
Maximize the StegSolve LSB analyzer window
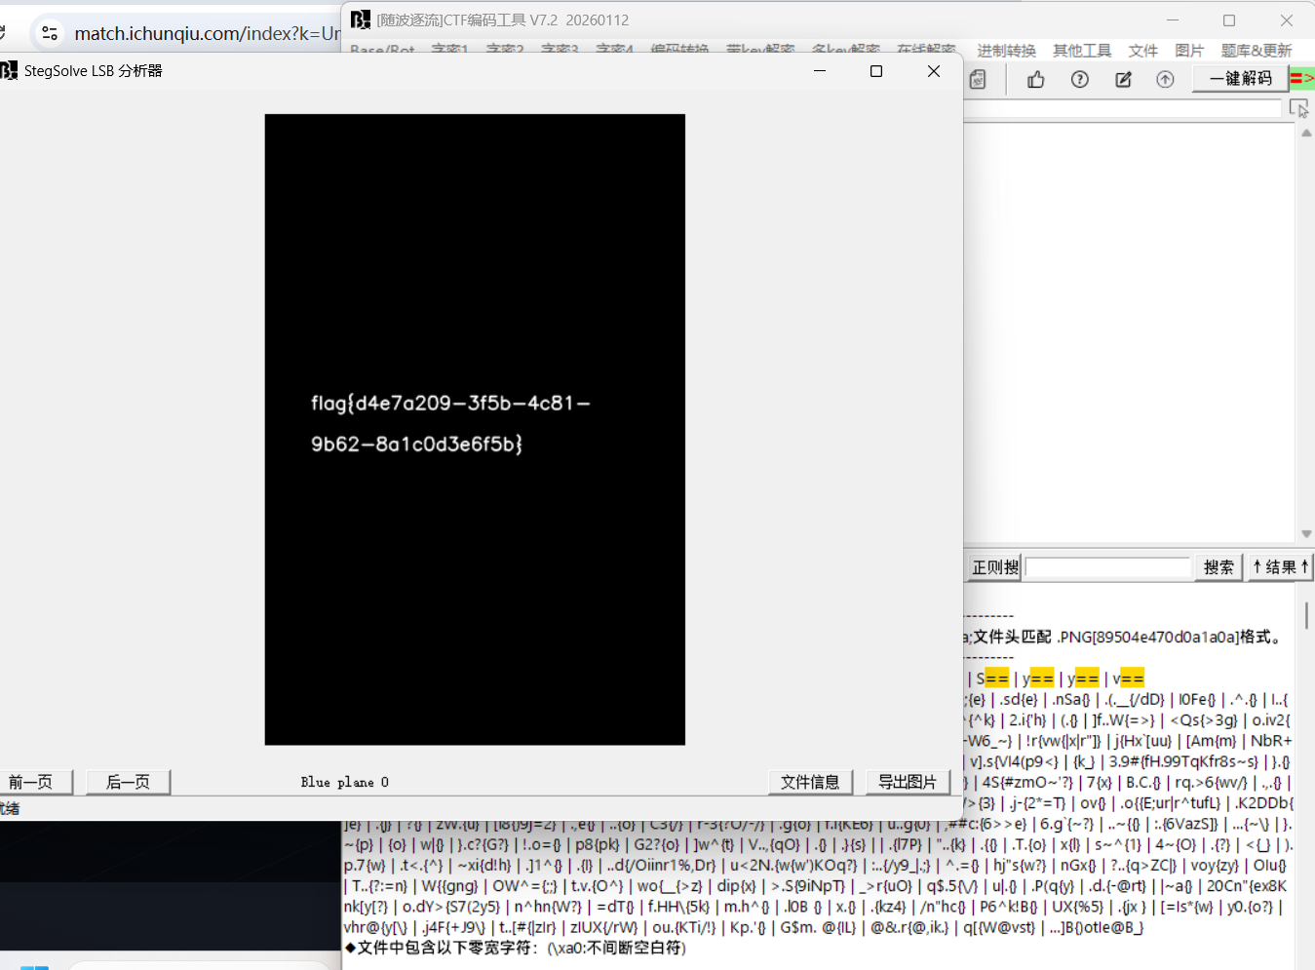pos(875,71)
